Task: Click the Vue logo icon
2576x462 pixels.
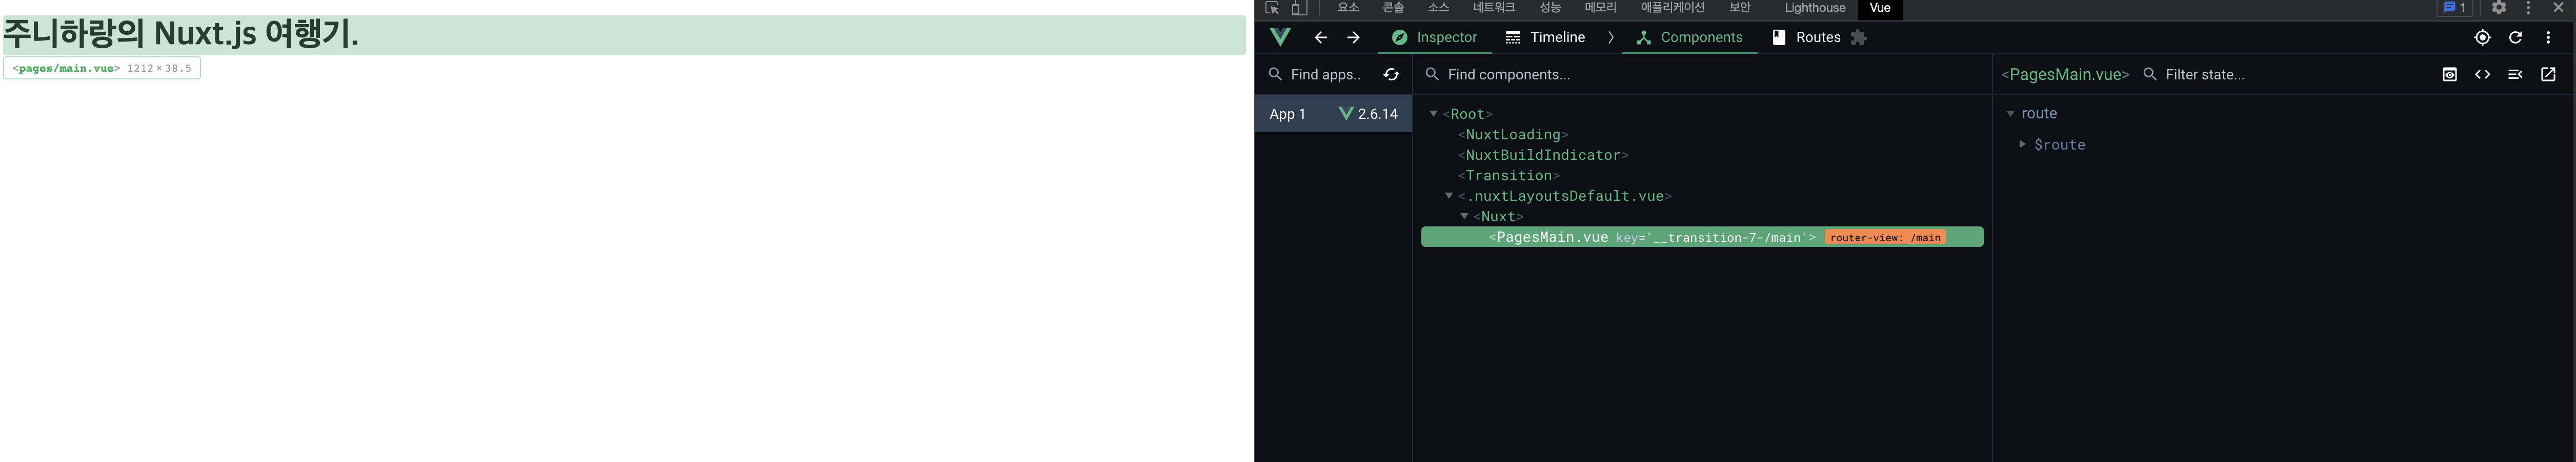Action: [1280, 37]
